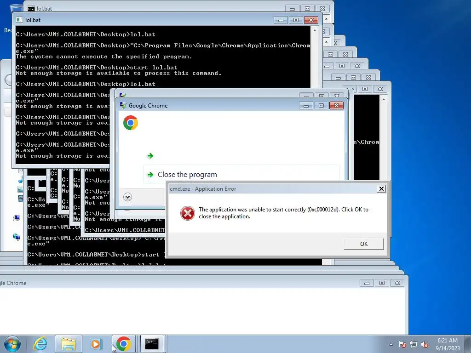Close the front Google Chrome crash dialog
Screen dimensions: 471x353
point(336,105)
